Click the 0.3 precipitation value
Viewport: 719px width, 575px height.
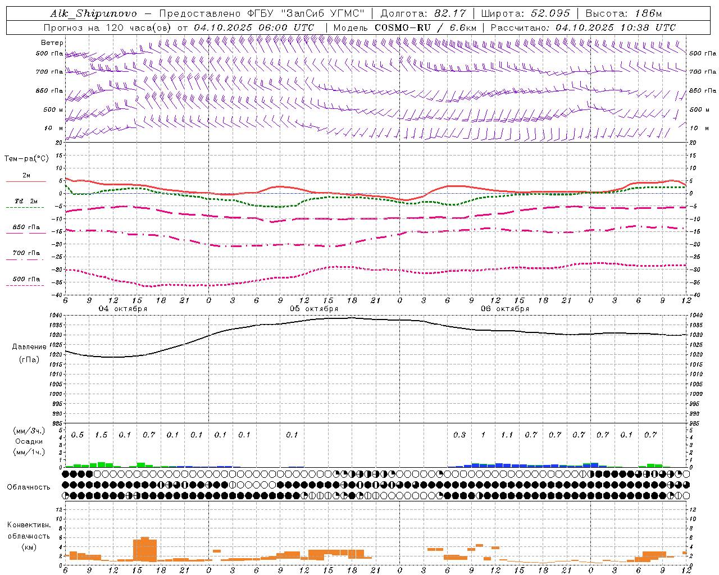coord(459,435)
